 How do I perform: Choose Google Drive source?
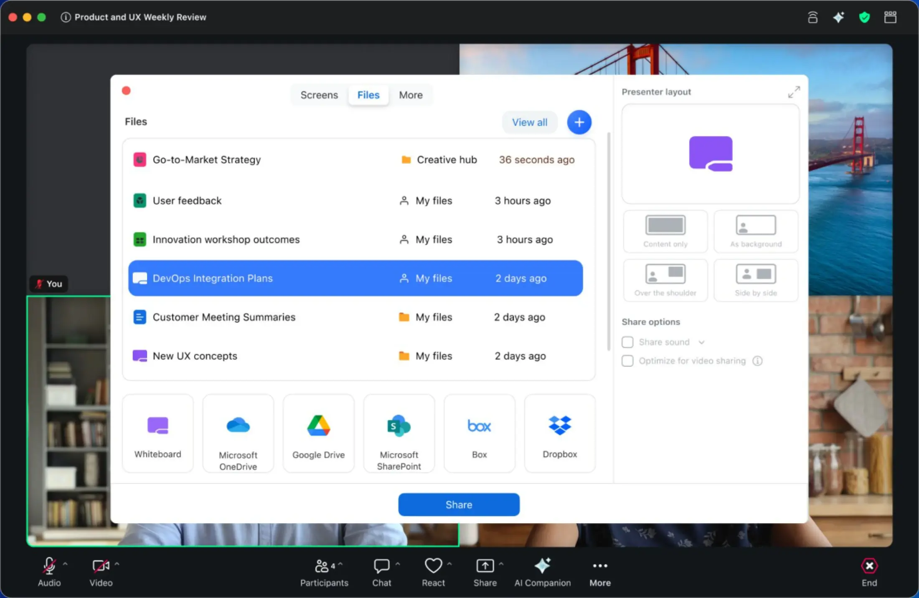point(319,433)
